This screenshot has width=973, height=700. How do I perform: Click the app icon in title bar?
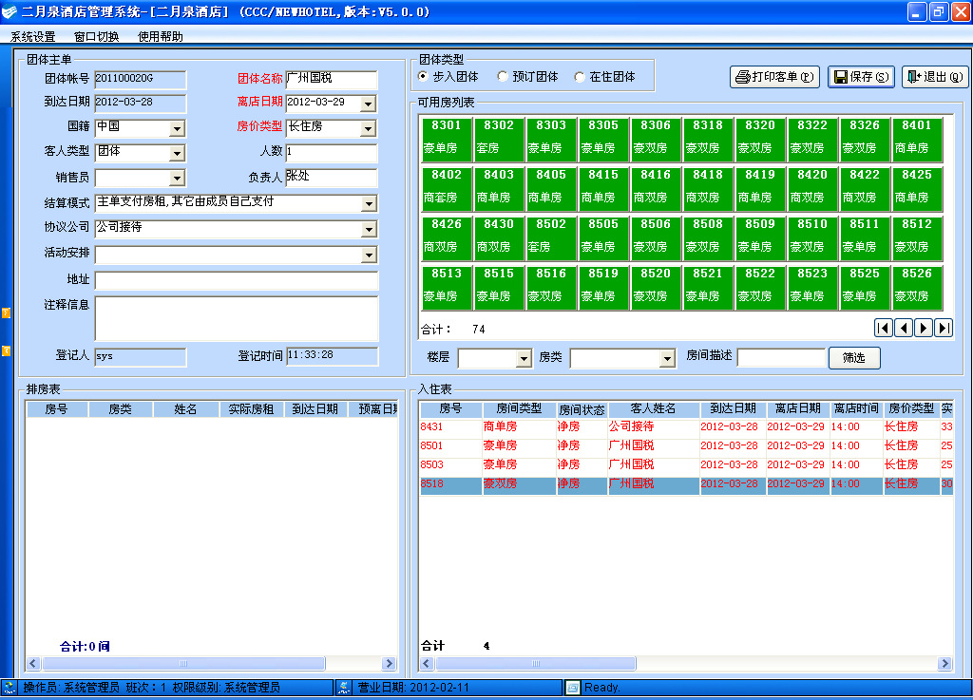coord(10,11)
